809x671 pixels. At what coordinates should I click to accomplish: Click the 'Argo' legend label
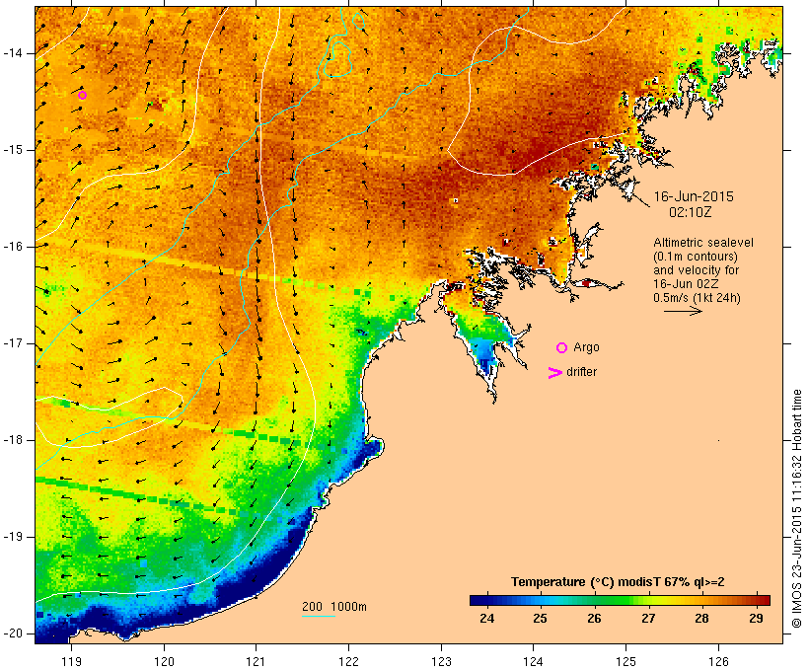click(x=586, y=348)
